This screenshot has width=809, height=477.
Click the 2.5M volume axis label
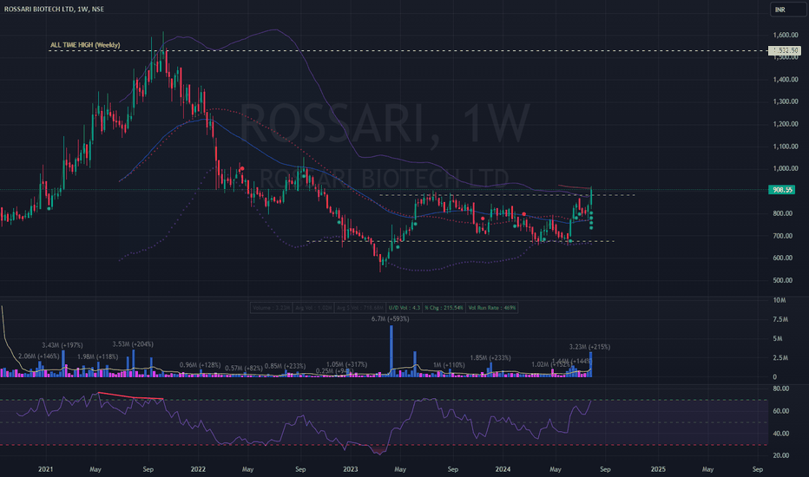coord(780,358)
